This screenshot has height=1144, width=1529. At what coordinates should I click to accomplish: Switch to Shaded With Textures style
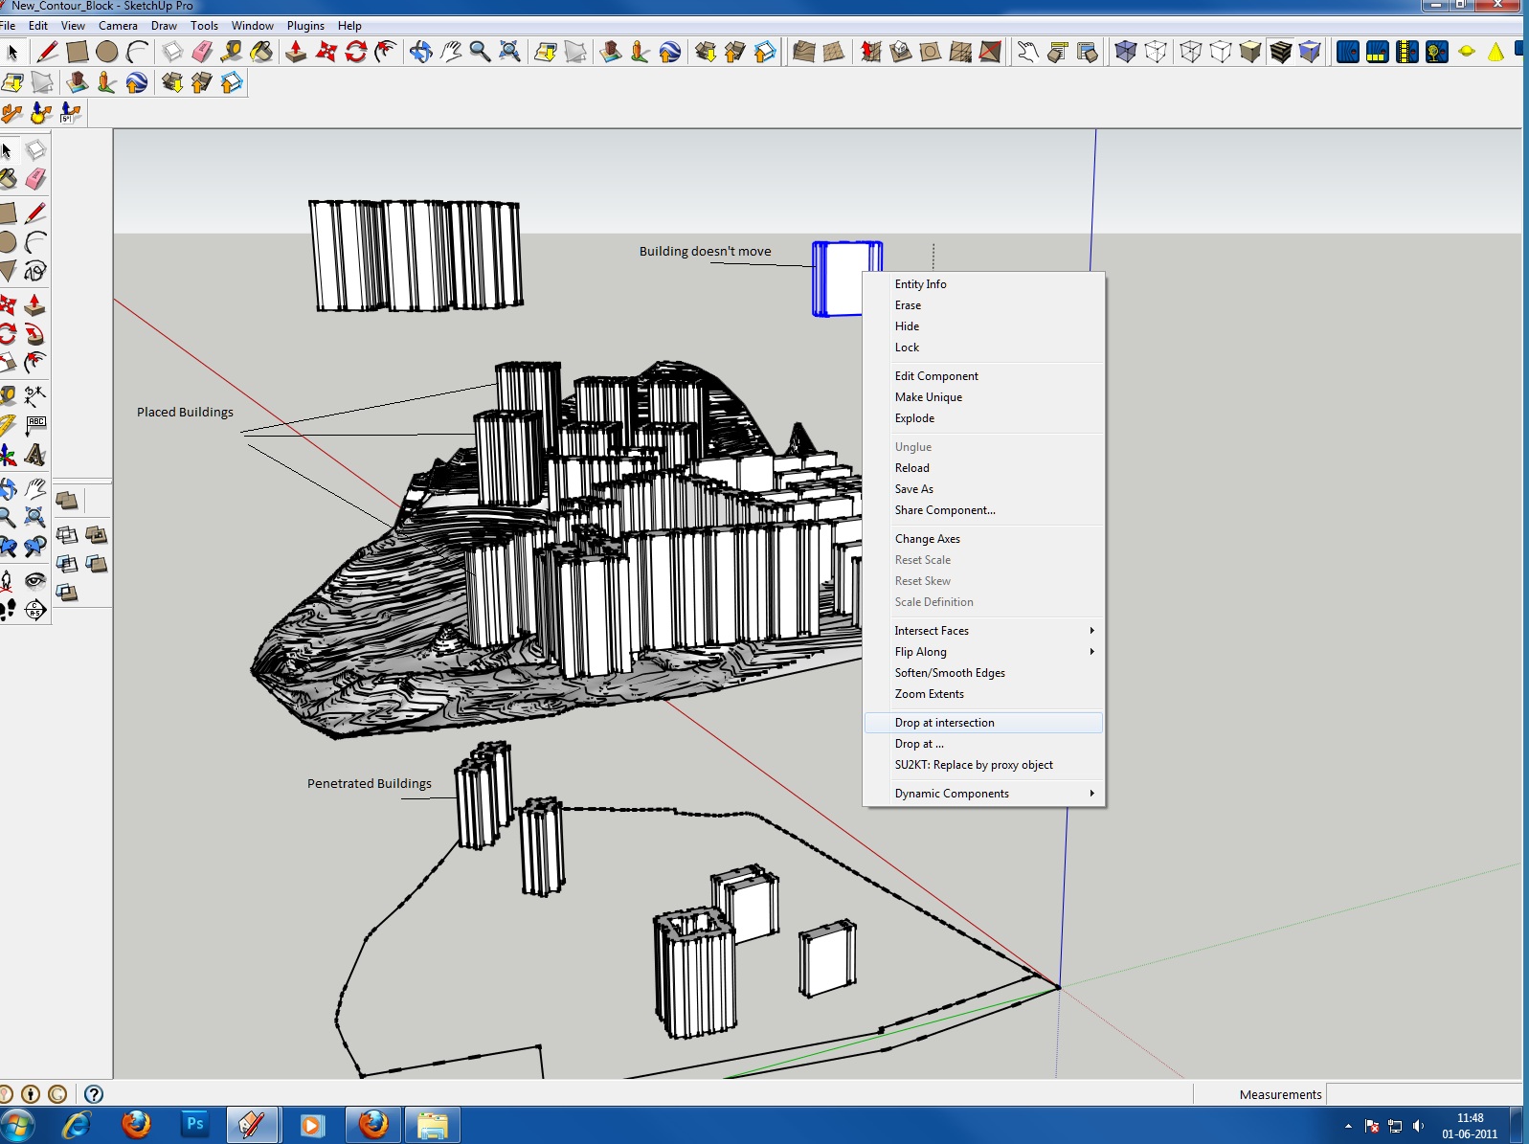click(1280, 52)
